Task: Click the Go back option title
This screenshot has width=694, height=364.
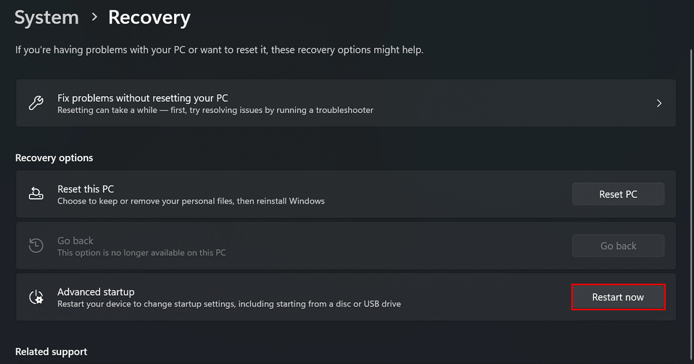Action: point(75,240)
